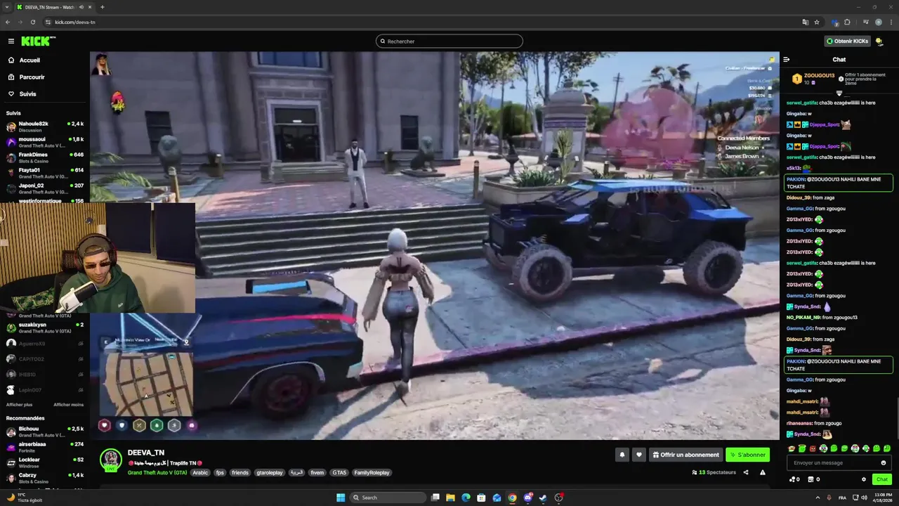The image size is (899, 506).
Task: Click the FamilyRoleplay tag
Action: click(x=371, y=473)
